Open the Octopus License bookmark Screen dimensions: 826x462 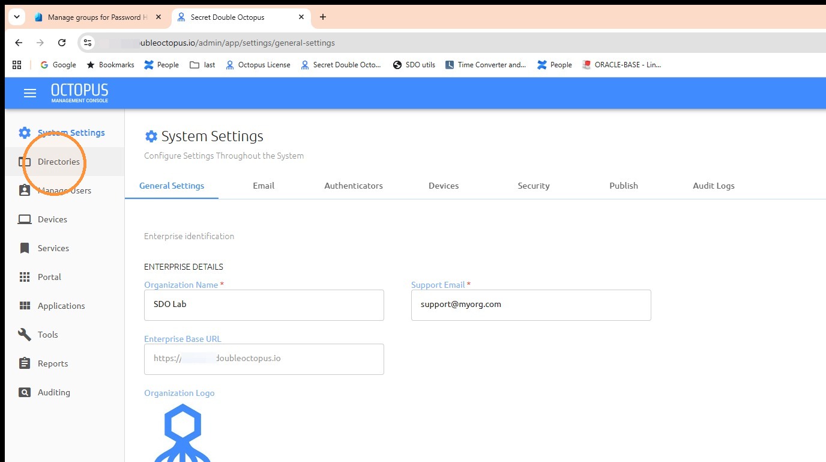pos(258,65)
